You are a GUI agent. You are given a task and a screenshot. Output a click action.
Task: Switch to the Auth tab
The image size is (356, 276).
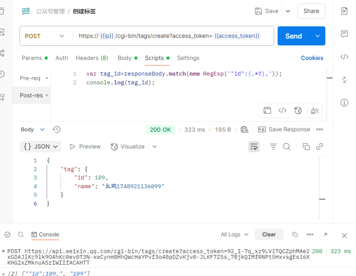62,58
